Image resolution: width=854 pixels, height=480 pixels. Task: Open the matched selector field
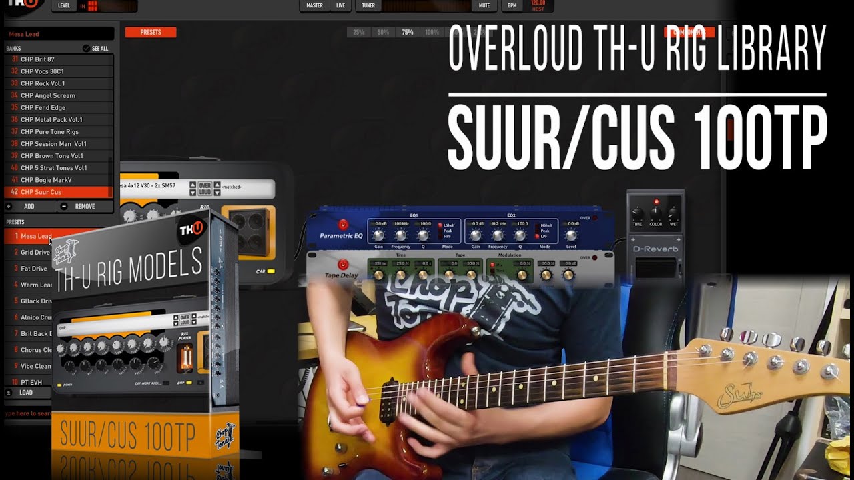[246, 187]
